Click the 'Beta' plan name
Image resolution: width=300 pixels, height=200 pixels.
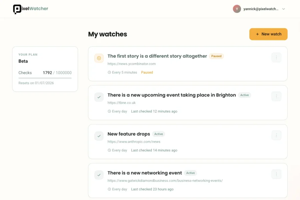23,61
